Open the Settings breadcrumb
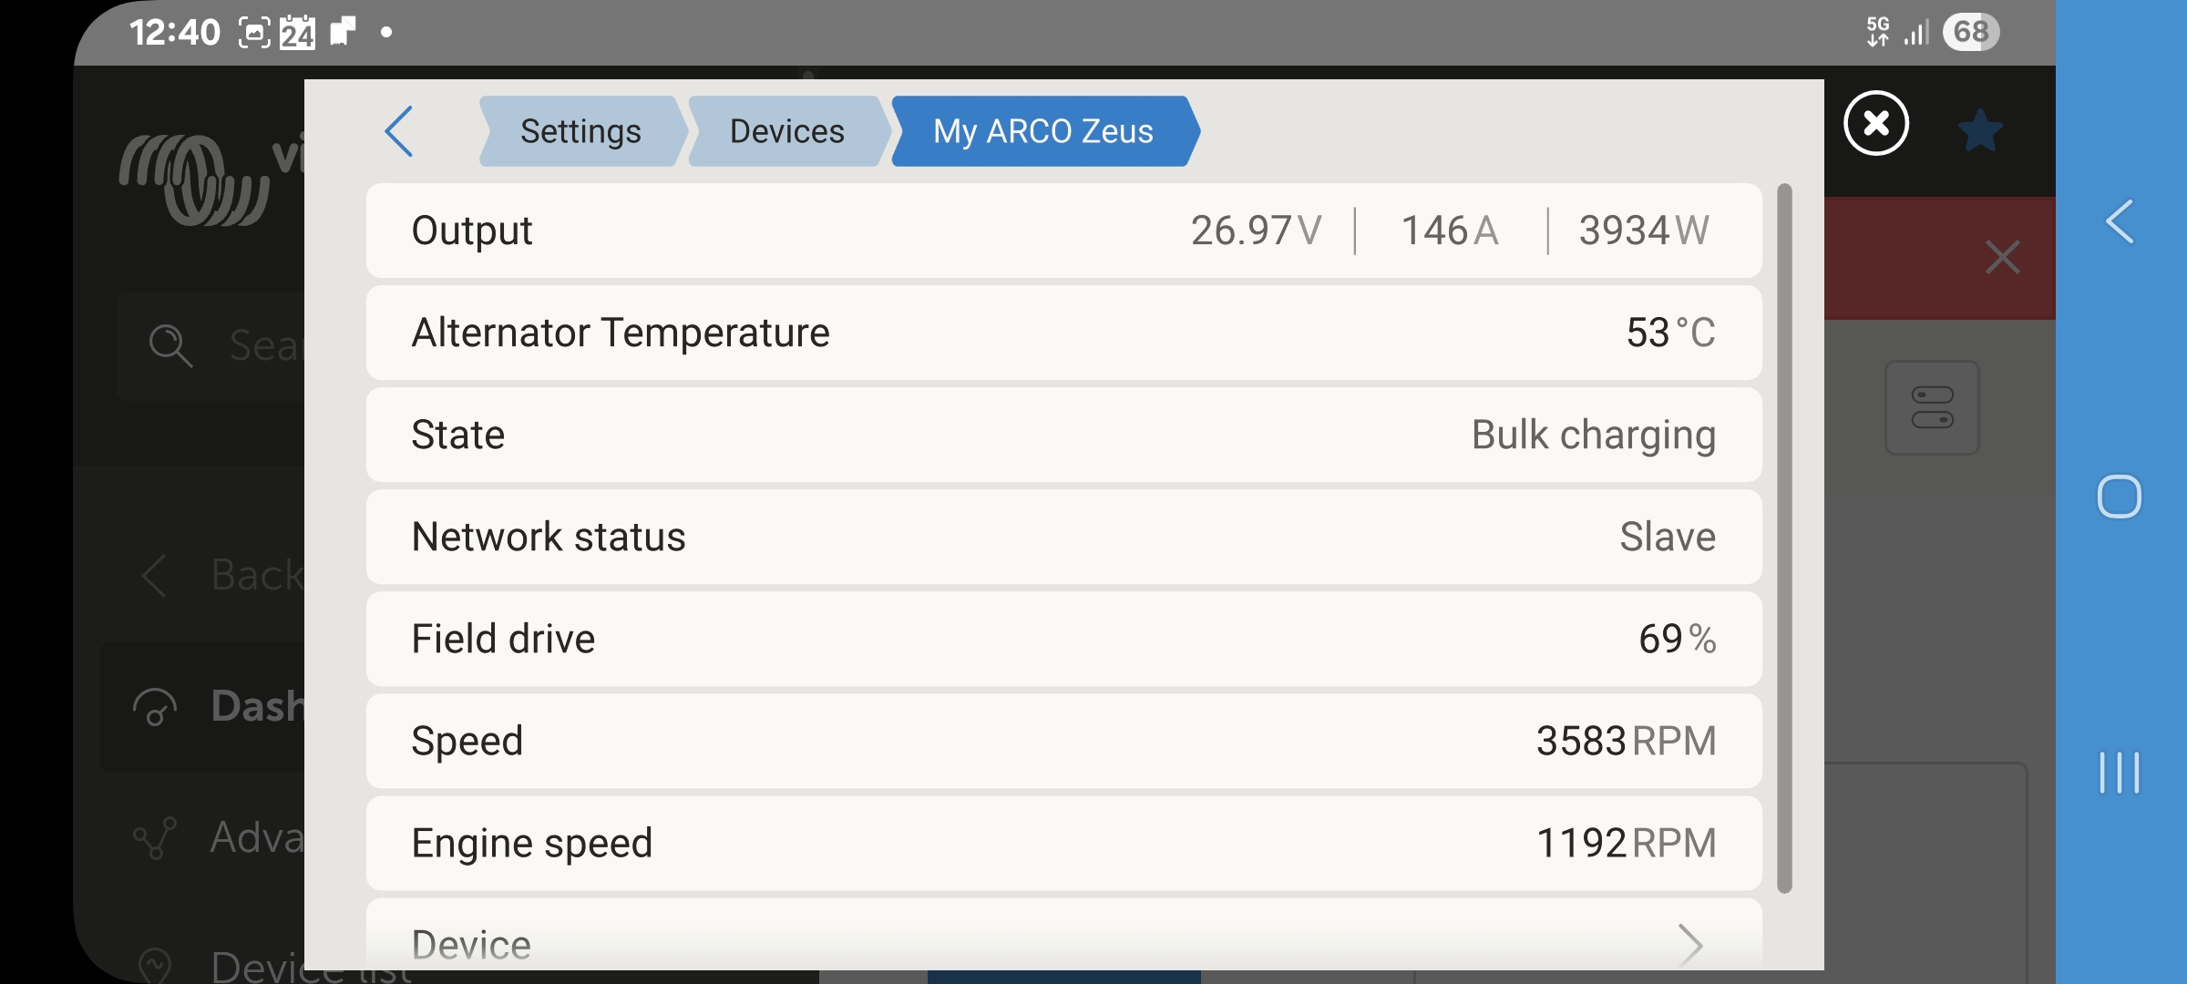Viewport: 2187px width, 984px height. point(580,131)
